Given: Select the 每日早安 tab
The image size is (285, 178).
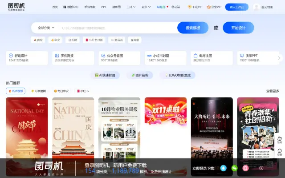Looking at the screenshot, I should [x=61, y=91].
